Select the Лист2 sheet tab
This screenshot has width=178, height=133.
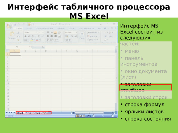tap(29, 113)
